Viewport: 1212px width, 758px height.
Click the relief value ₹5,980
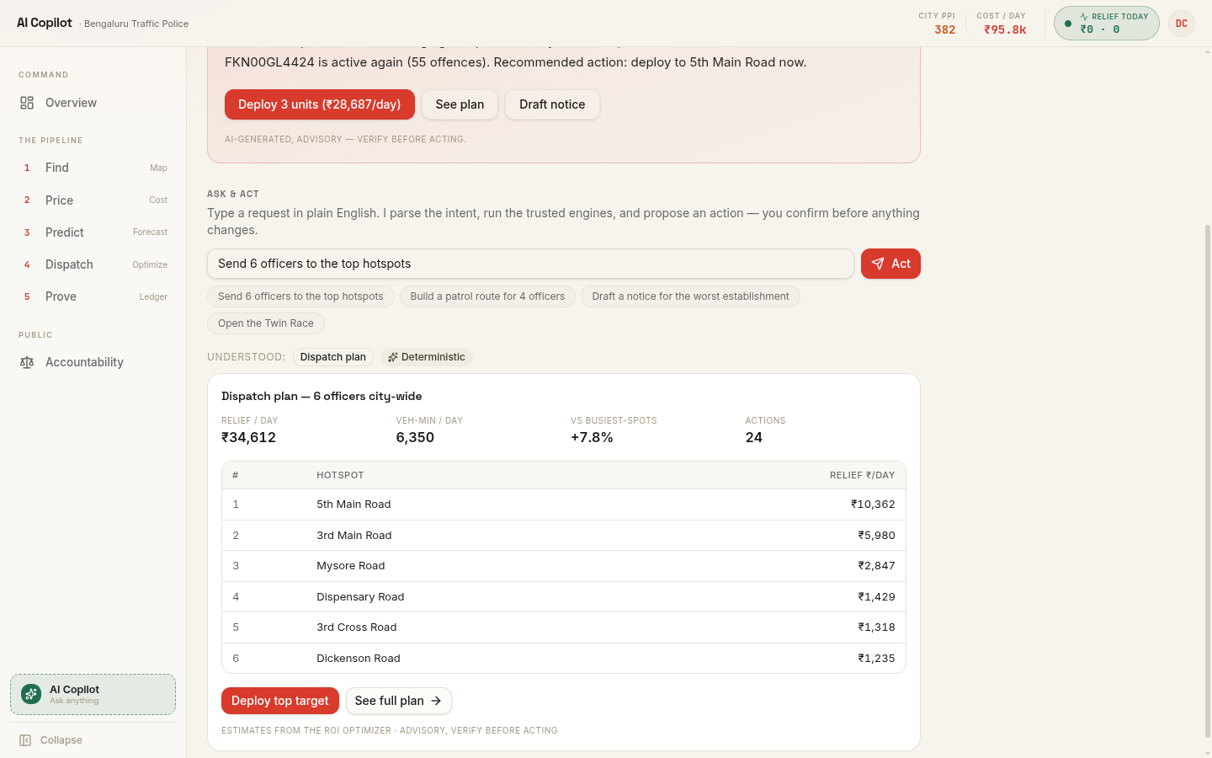click(876, 536)
